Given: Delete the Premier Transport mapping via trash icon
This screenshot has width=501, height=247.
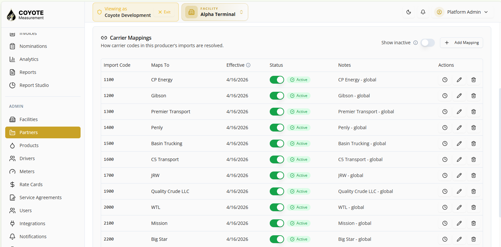Looking at the screenshot, I should (474, 112).
